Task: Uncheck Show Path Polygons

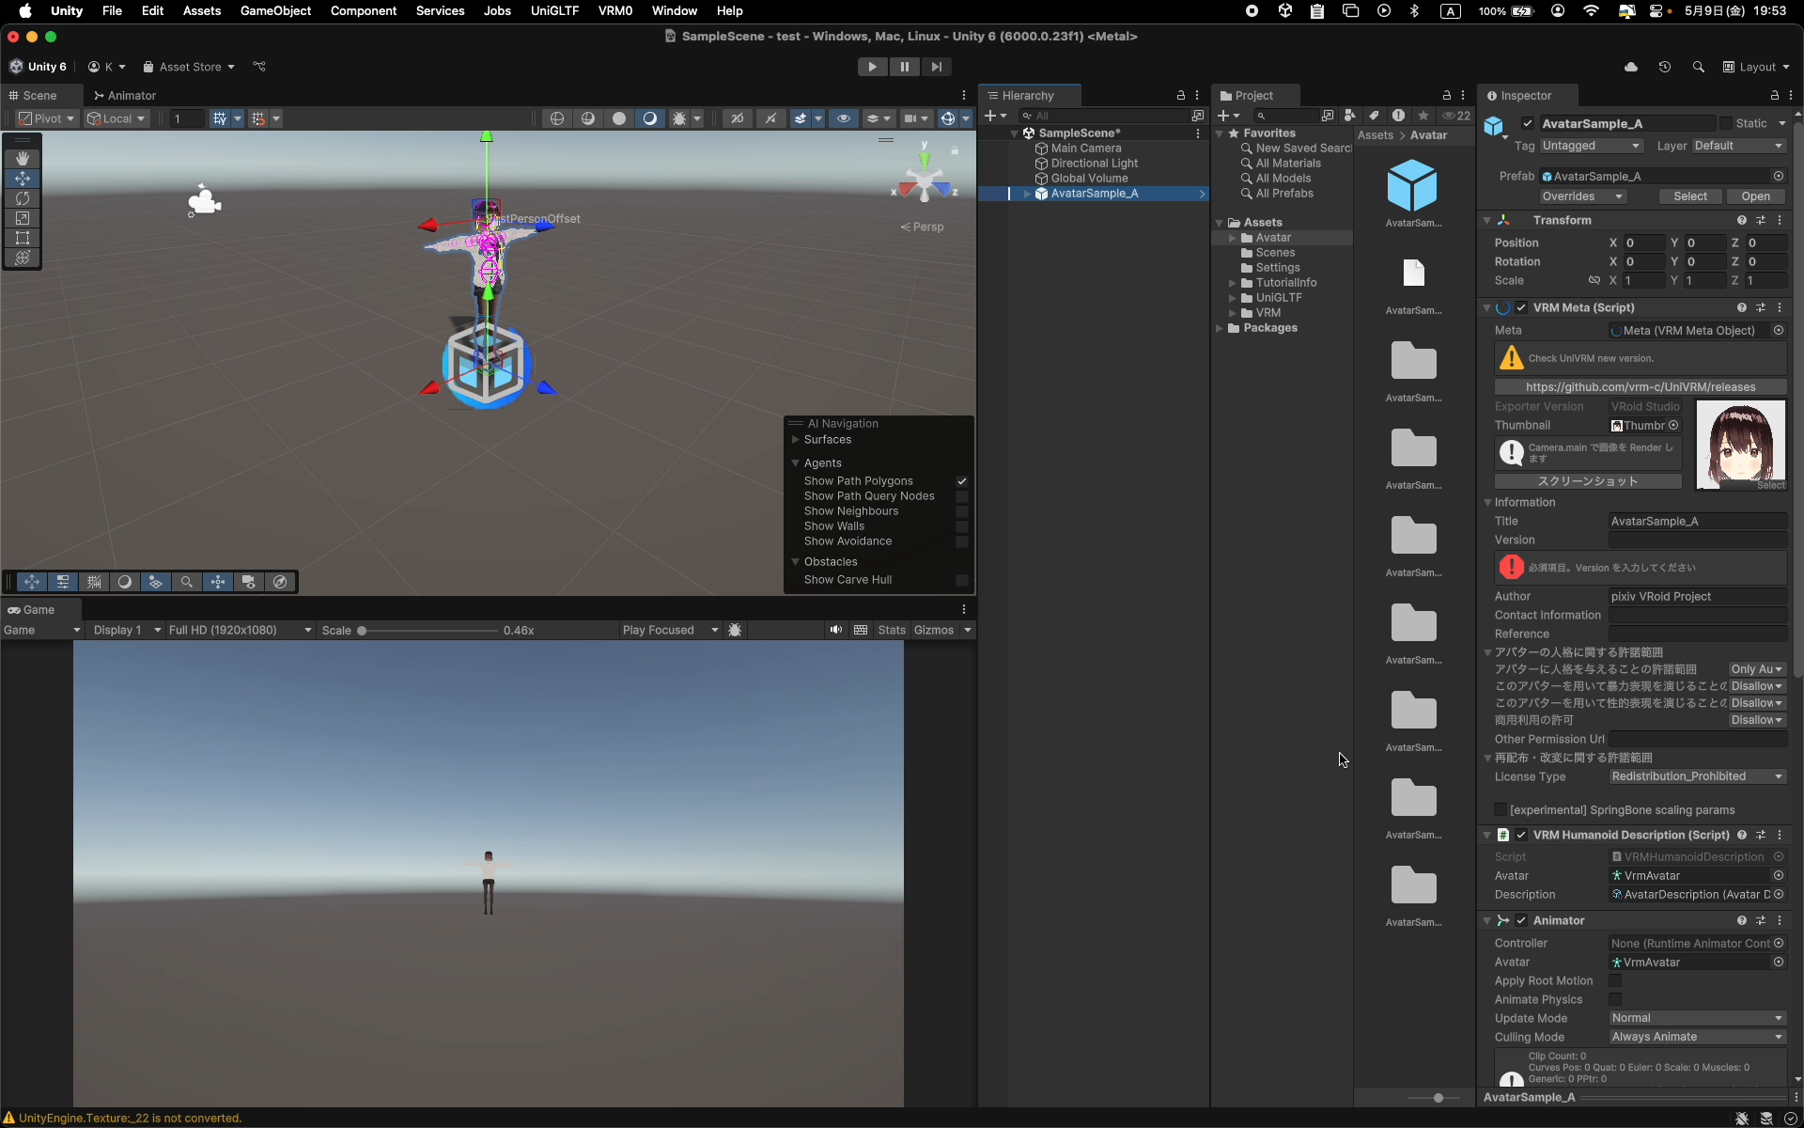Action: (x=962, y=481)
